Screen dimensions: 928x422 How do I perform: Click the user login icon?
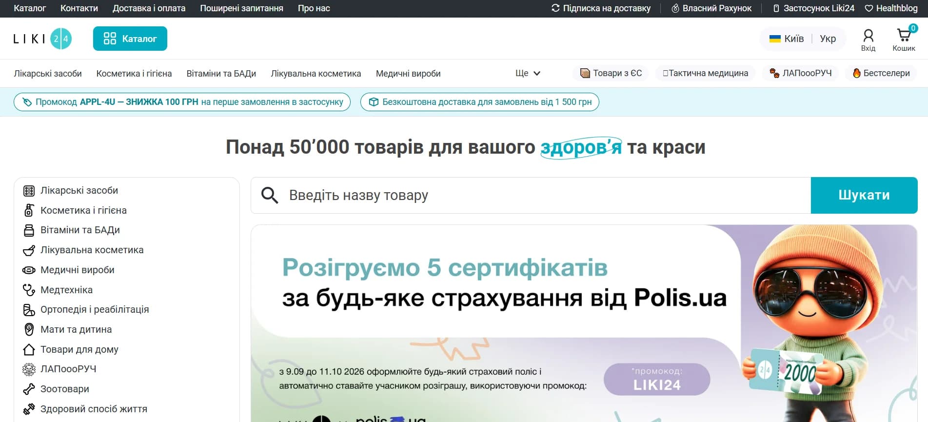click(868, 35)
